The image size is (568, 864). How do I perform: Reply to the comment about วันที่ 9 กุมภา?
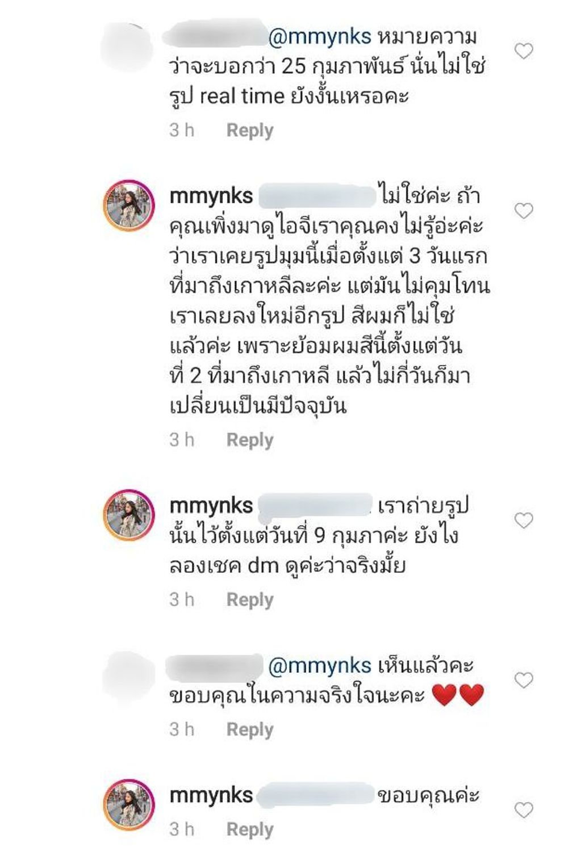click(250, 599)
